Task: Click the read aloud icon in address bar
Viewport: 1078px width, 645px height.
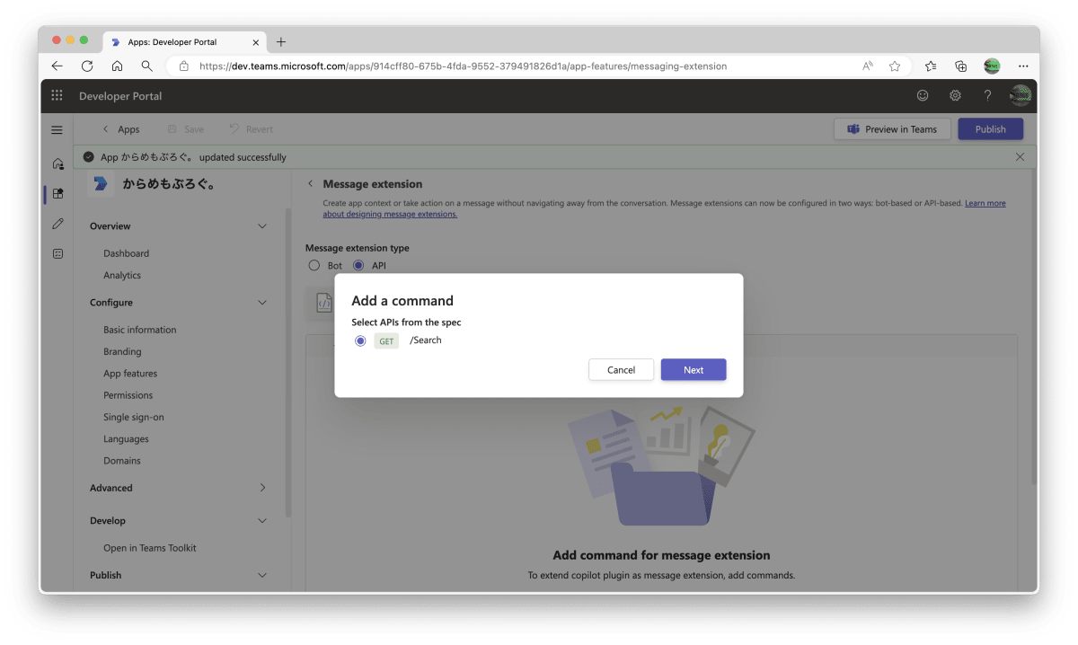Action: [x=868, y=66]
